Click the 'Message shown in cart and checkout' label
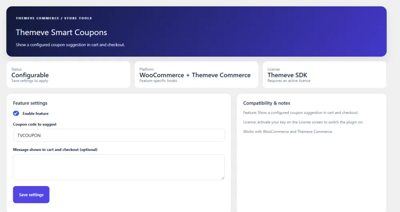400x212 pixels. pyautogui.click(x=55, y=150)
